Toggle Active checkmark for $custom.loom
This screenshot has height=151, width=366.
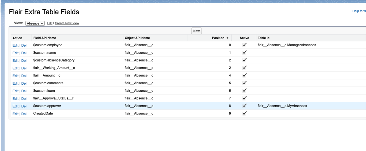pos(244,91)
